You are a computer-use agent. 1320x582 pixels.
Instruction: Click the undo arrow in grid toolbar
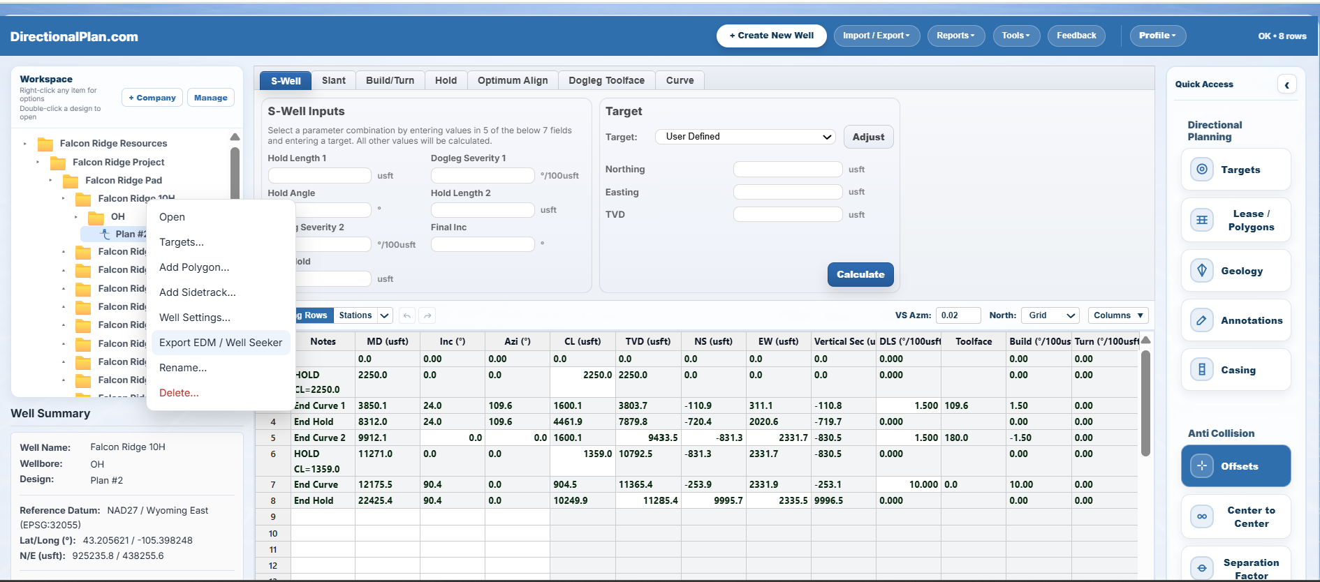click(x=407, y=315)
